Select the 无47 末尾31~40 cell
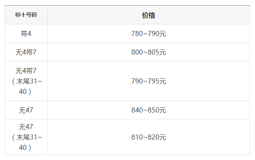The width and height of the screenshot is (255, 160). coord(26,137)
